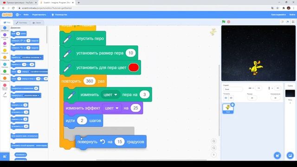Reset workspace zoom to default
The height and width of the screenshot is (167, 297).
pyautogui.click(x=213, y=154)
